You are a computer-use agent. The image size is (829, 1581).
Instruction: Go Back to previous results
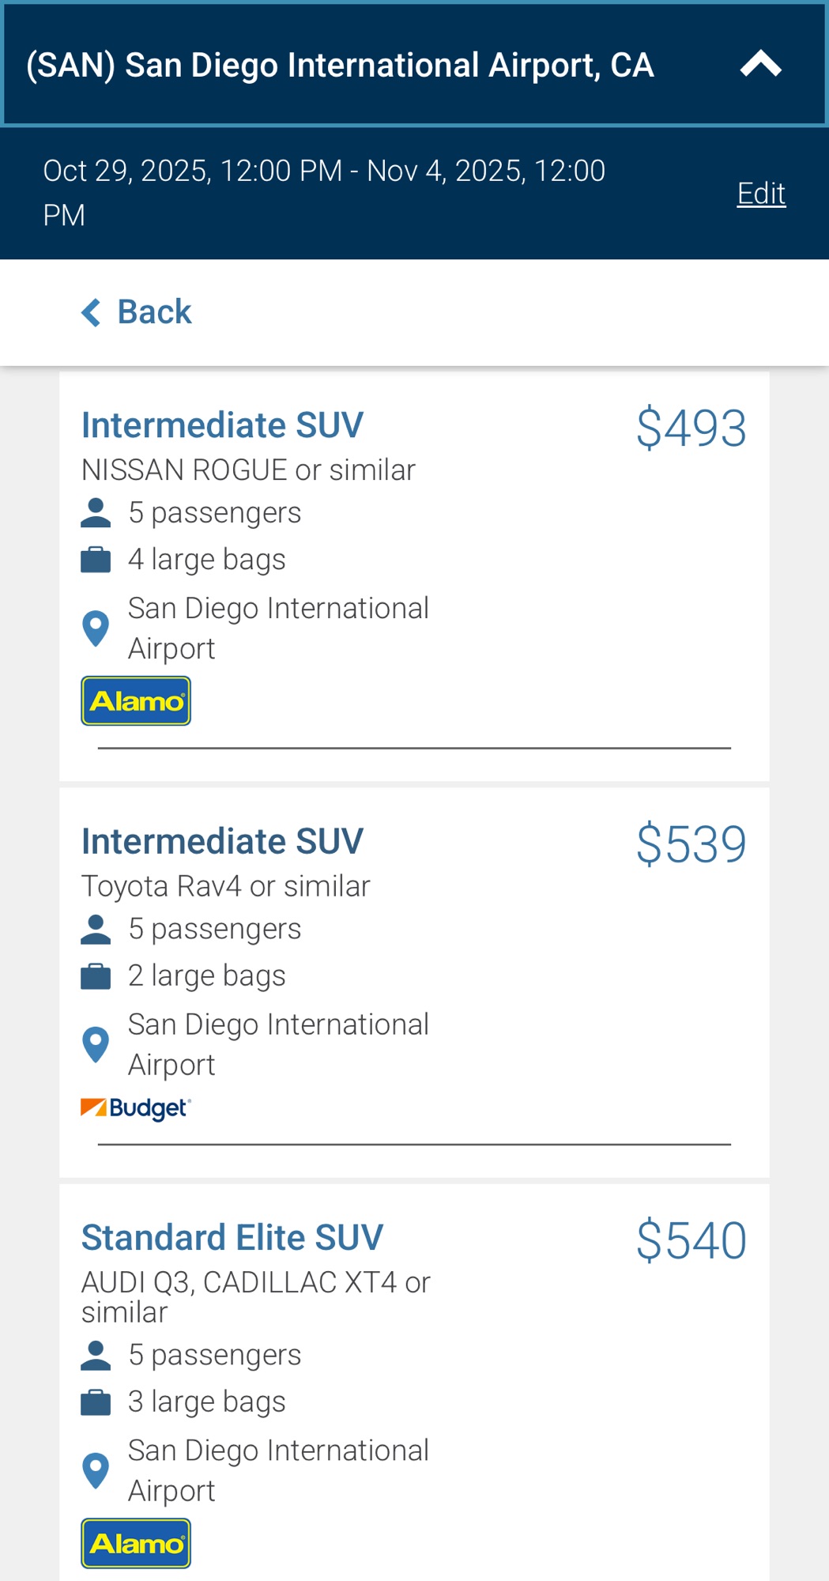[x=154, y=311]
